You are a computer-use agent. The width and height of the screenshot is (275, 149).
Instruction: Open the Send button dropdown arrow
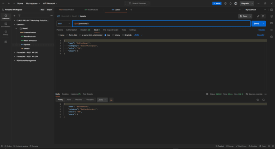tap(264, 24)
